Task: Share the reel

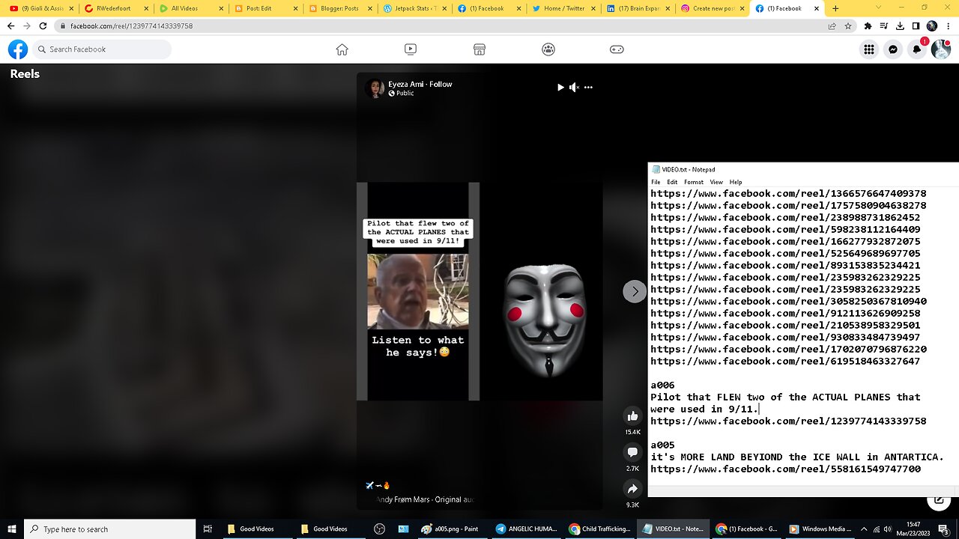Action: coord(632,489)
